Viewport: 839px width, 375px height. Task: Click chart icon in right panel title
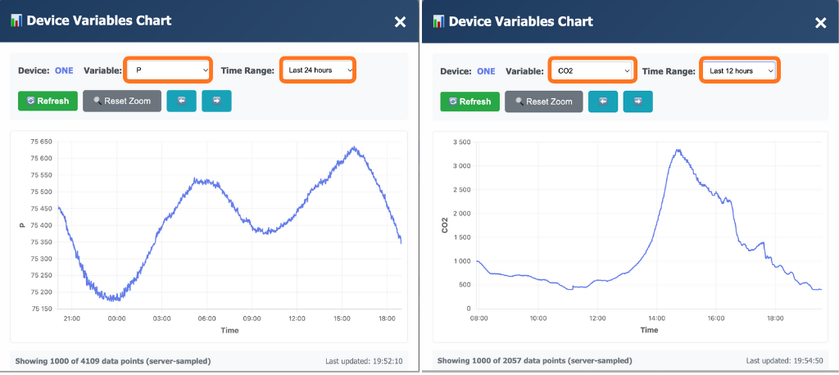(438, 21)
